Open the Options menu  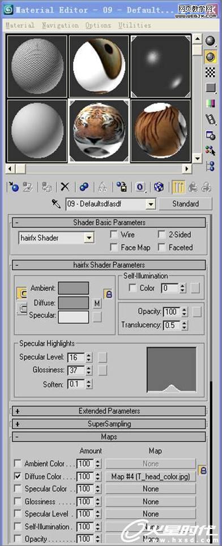coord(99,25)
